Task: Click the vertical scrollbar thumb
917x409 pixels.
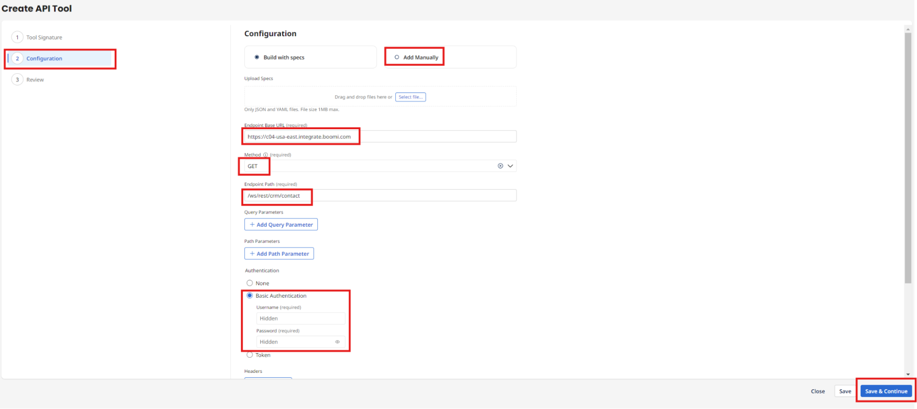Action: (x=908, y=158)
